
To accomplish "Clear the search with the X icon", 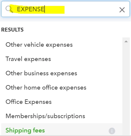I will point(122,10).
